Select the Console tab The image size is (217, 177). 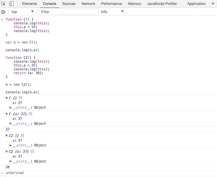[x=49, y=4]
